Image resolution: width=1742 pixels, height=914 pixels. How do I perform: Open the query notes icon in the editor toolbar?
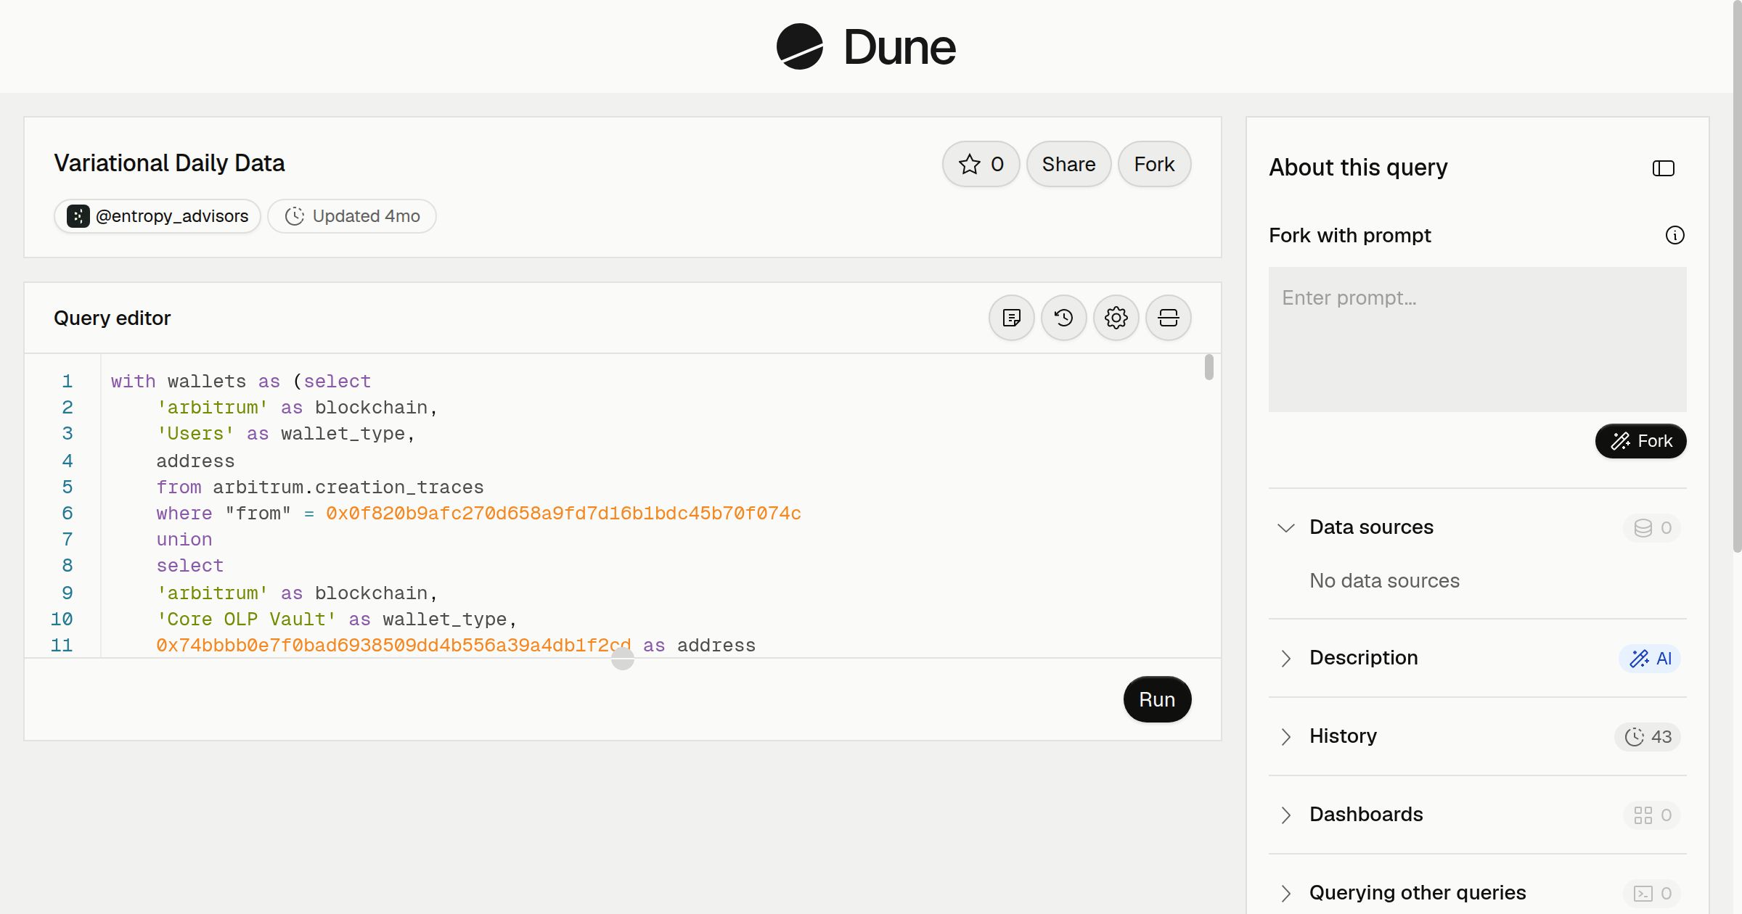(1012, 318)
